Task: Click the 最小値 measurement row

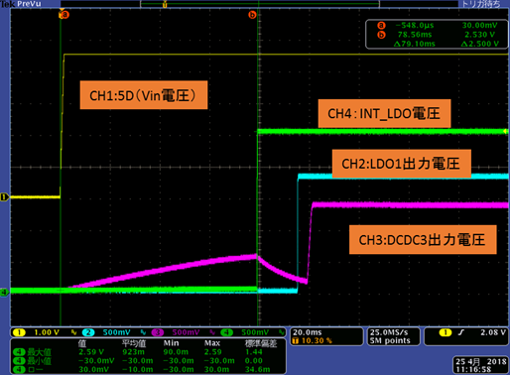Action: coord(148,361)
